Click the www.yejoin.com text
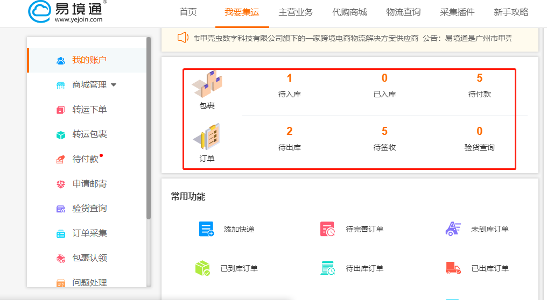 point(79,19)
